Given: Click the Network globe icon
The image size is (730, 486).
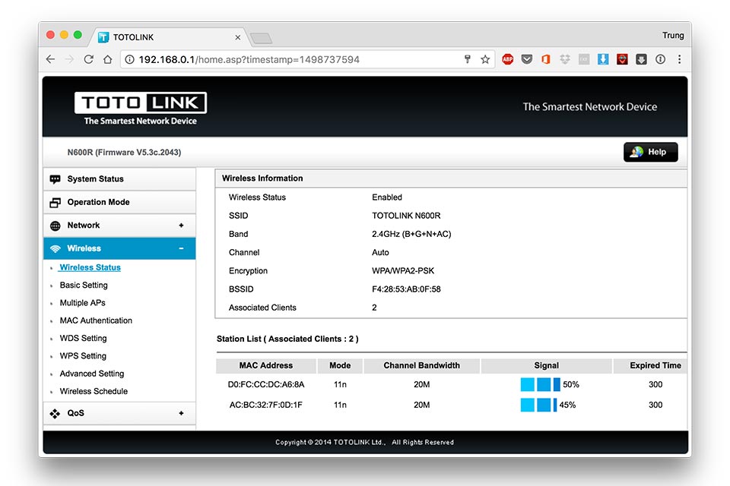Looking at the screenshot, I should [55, 226].
